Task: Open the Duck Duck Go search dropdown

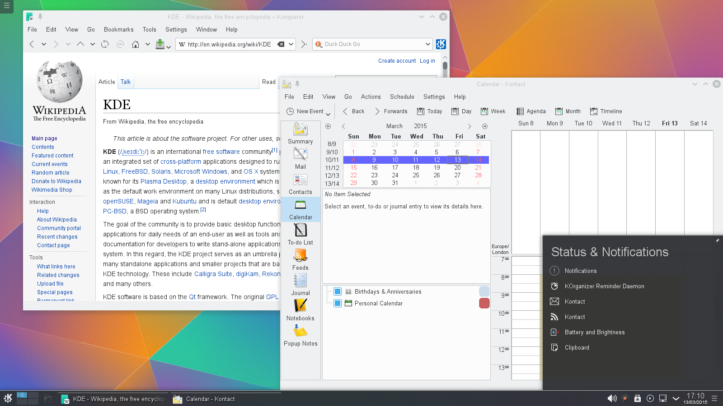Action: (x=427, y=44)
